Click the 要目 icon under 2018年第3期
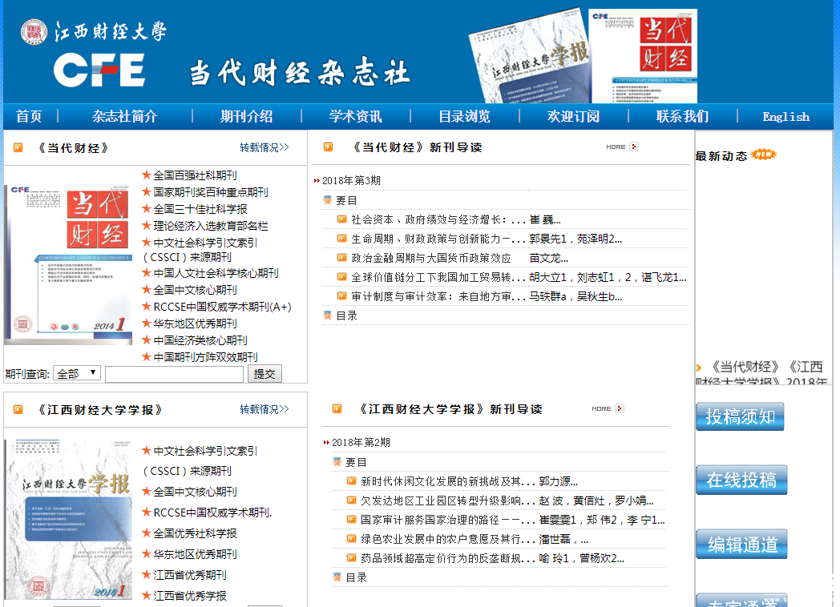The height and width of the screenshot is (607, 840). point(327,200)
